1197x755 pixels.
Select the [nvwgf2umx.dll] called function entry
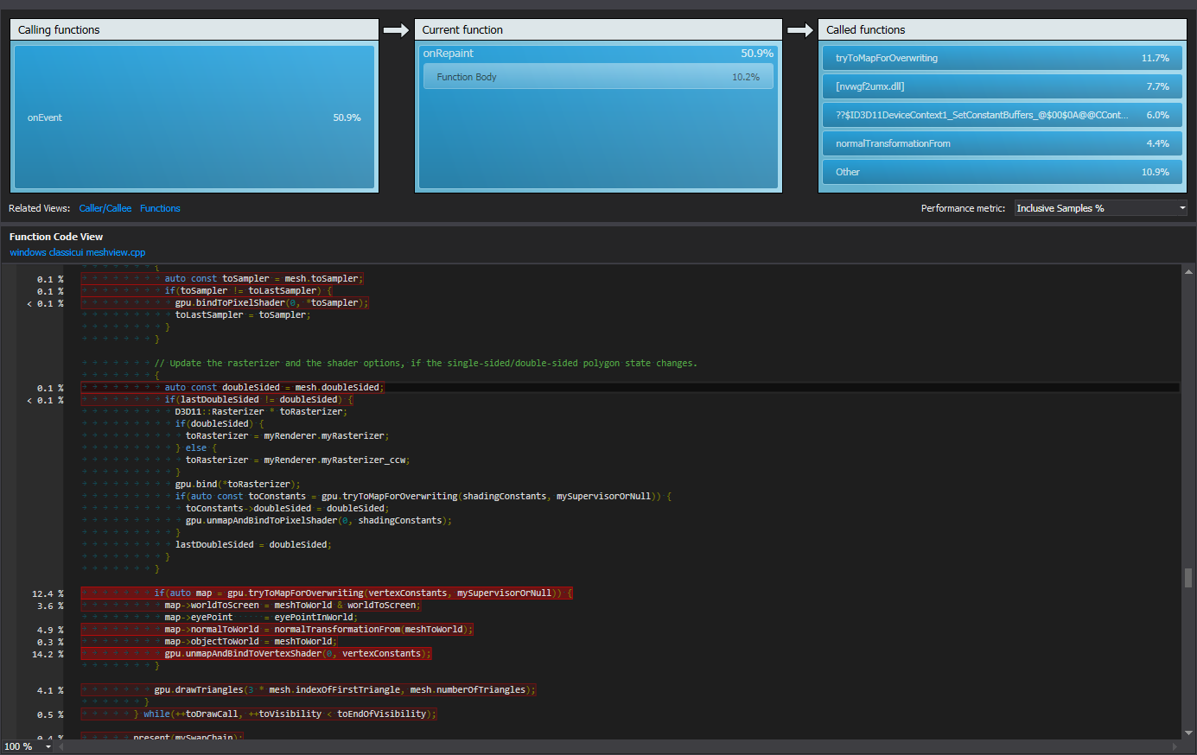click(x=1002, y=86)
